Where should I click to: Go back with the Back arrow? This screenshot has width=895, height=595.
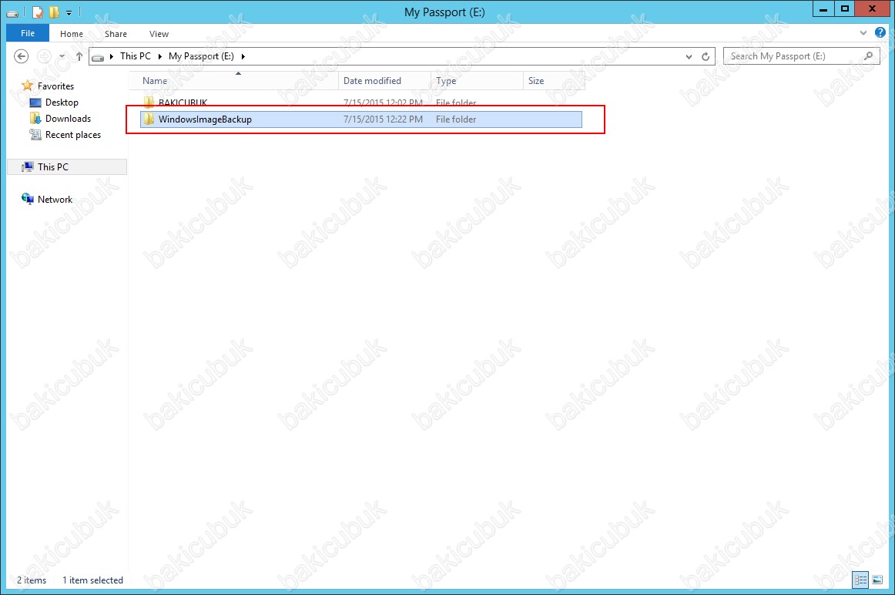(21, 56)
